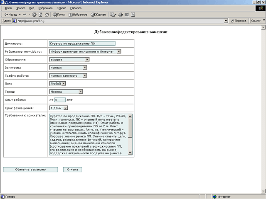
Task: Open the Файл menu
Action: pyautogui.click(x=8, y=8)
